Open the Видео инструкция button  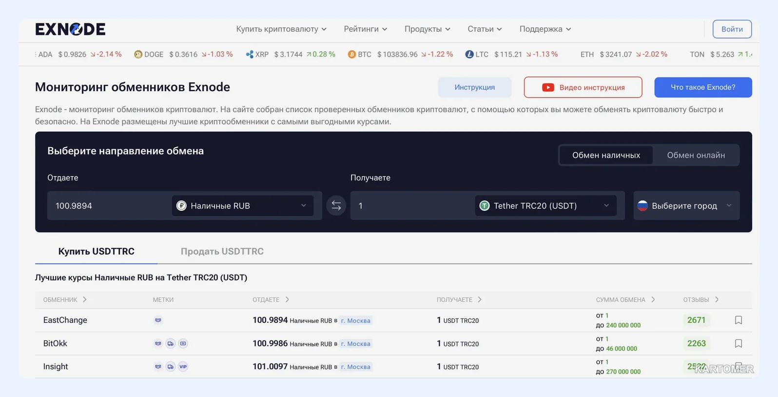(583, 87)
